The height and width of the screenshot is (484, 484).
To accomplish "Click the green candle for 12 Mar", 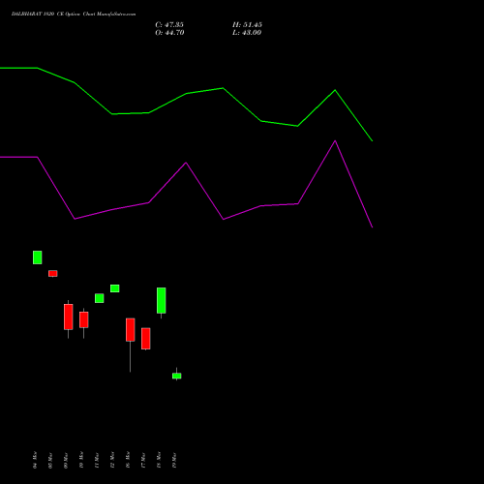I will tap(115, 288).
